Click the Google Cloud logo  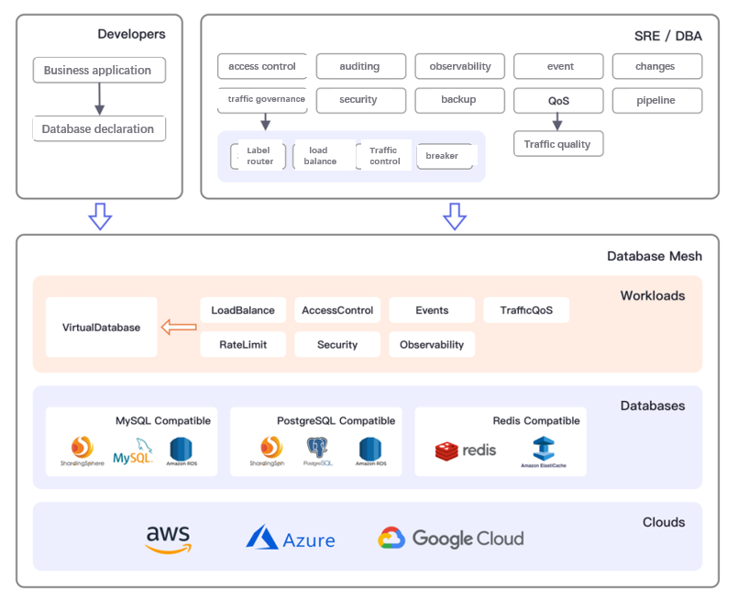(x=450, y=539)
